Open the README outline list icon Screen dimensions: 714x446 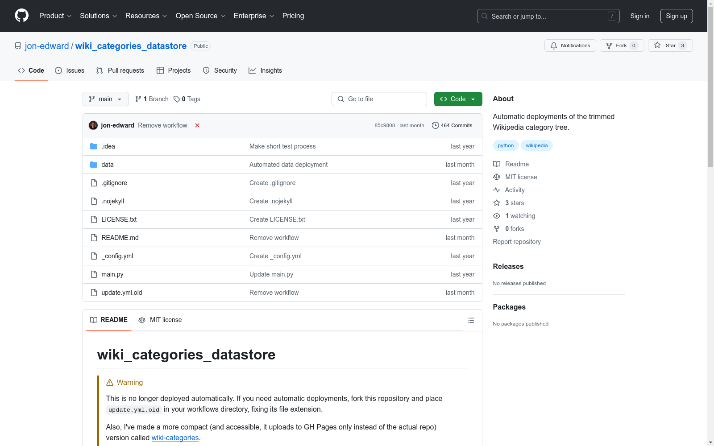470,320
